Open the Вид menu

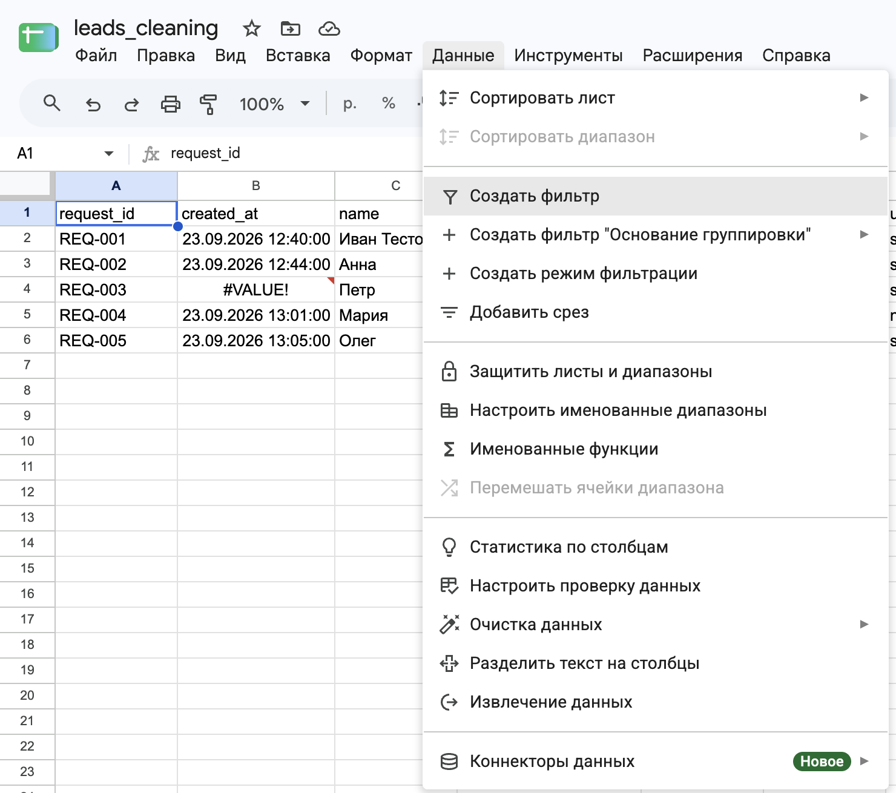230,56
